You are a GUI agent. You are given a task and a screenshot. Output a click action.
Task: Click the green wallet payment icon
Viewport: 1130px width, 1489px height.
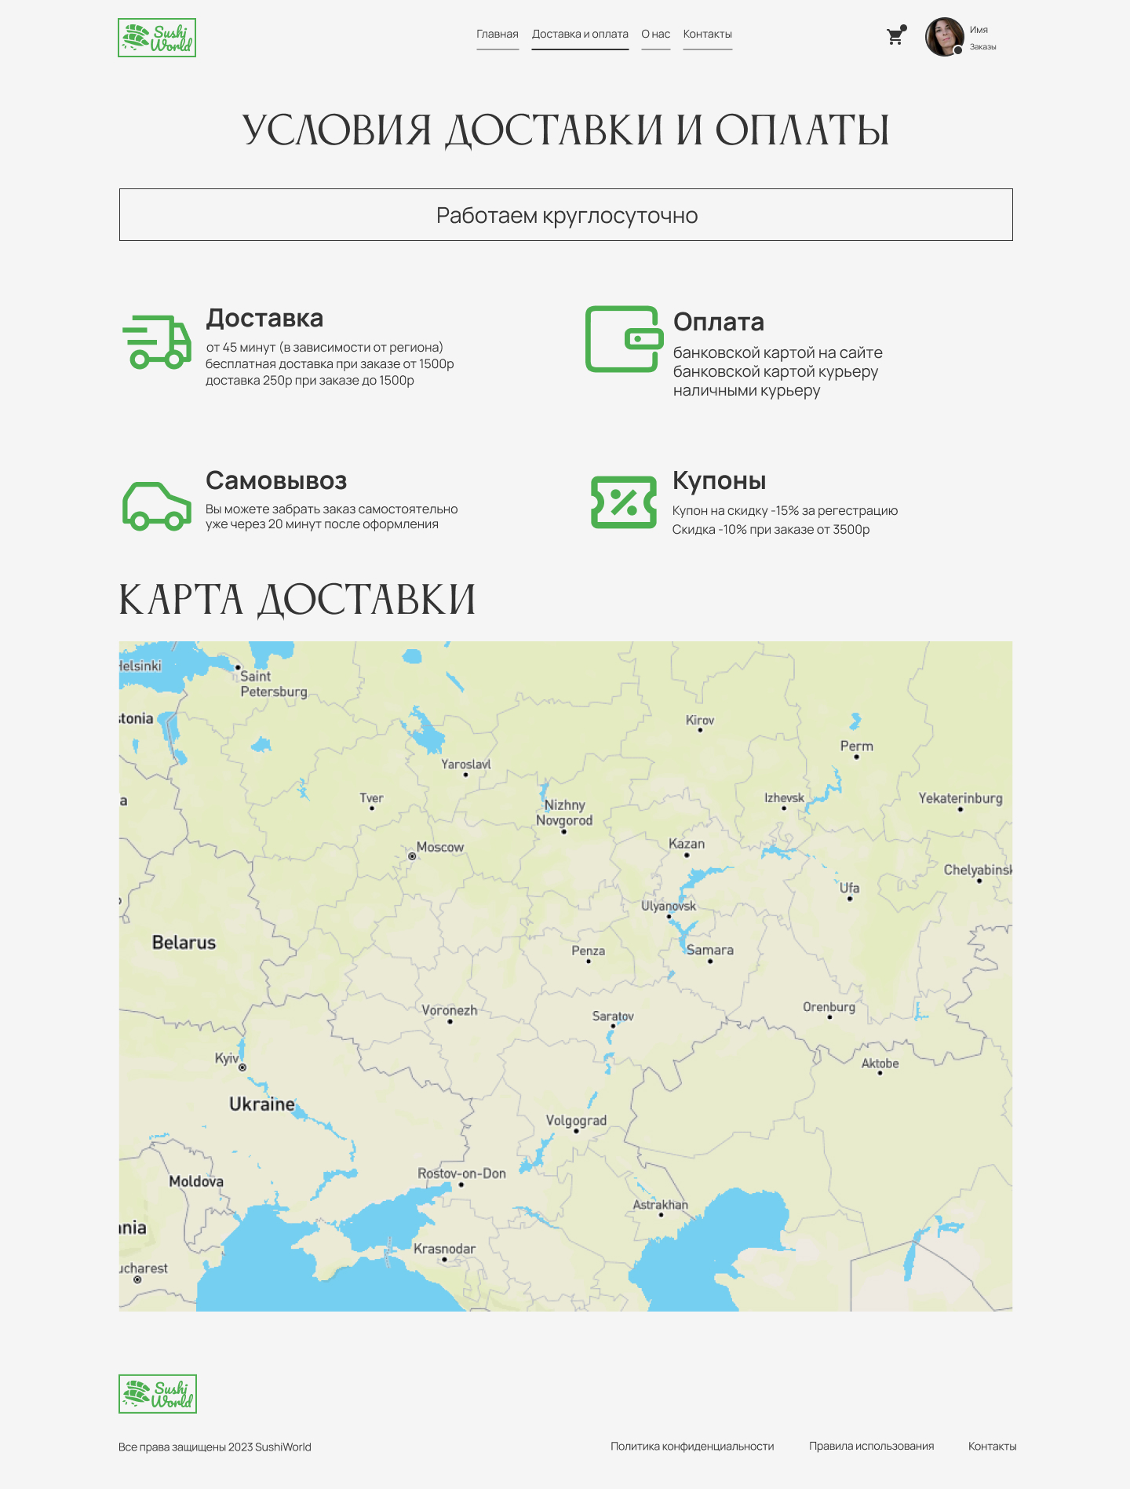point(624,339)
